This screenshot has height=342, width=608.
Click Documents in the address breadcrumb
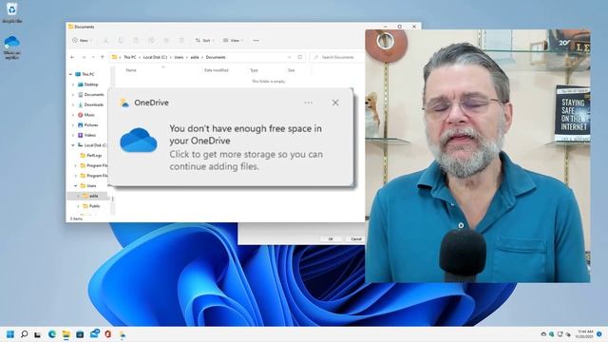(x=216, y=57)
